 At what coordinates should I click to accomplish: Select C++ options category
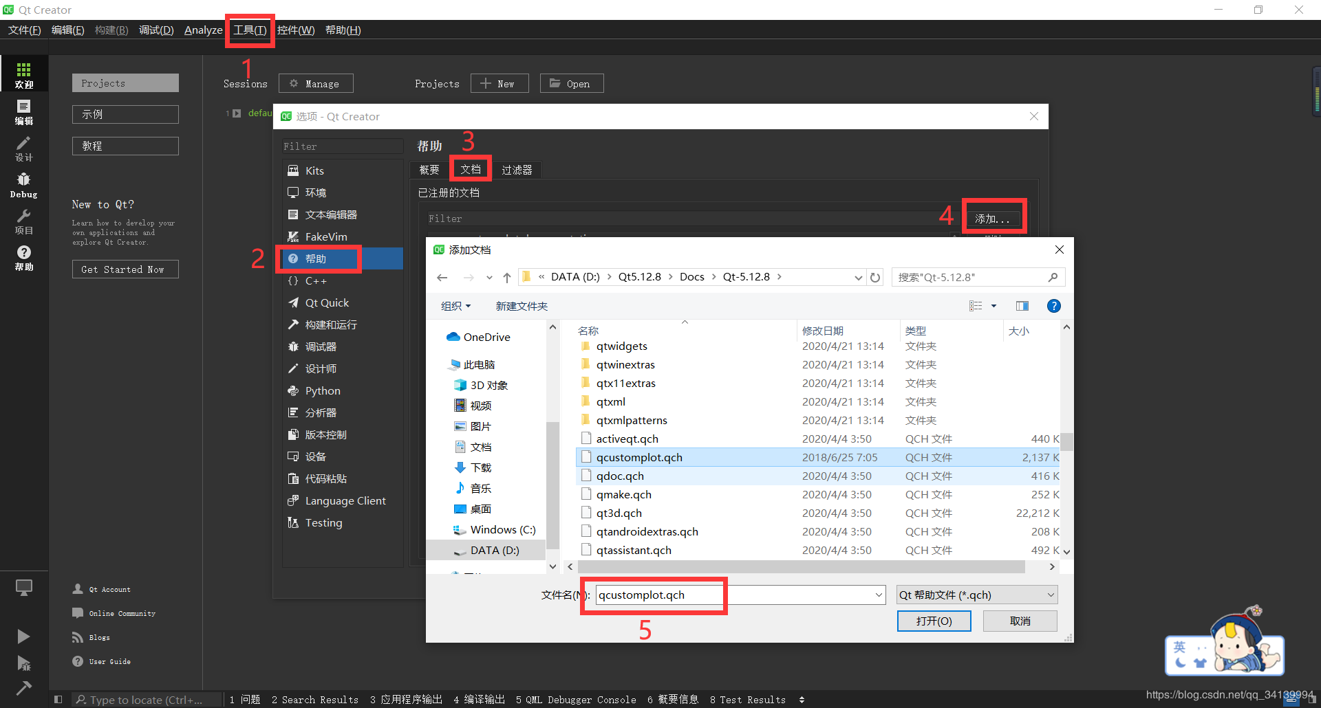coord(343,280)
